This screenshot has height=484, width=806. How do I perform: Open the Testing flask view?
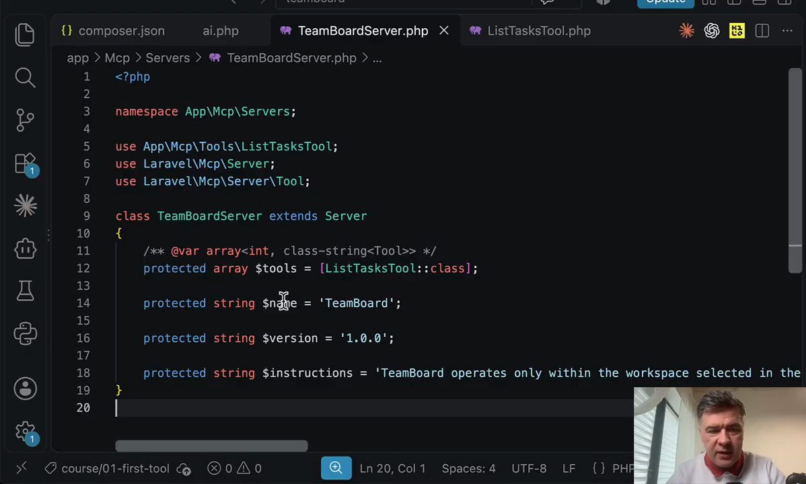[x=25, y=291]
